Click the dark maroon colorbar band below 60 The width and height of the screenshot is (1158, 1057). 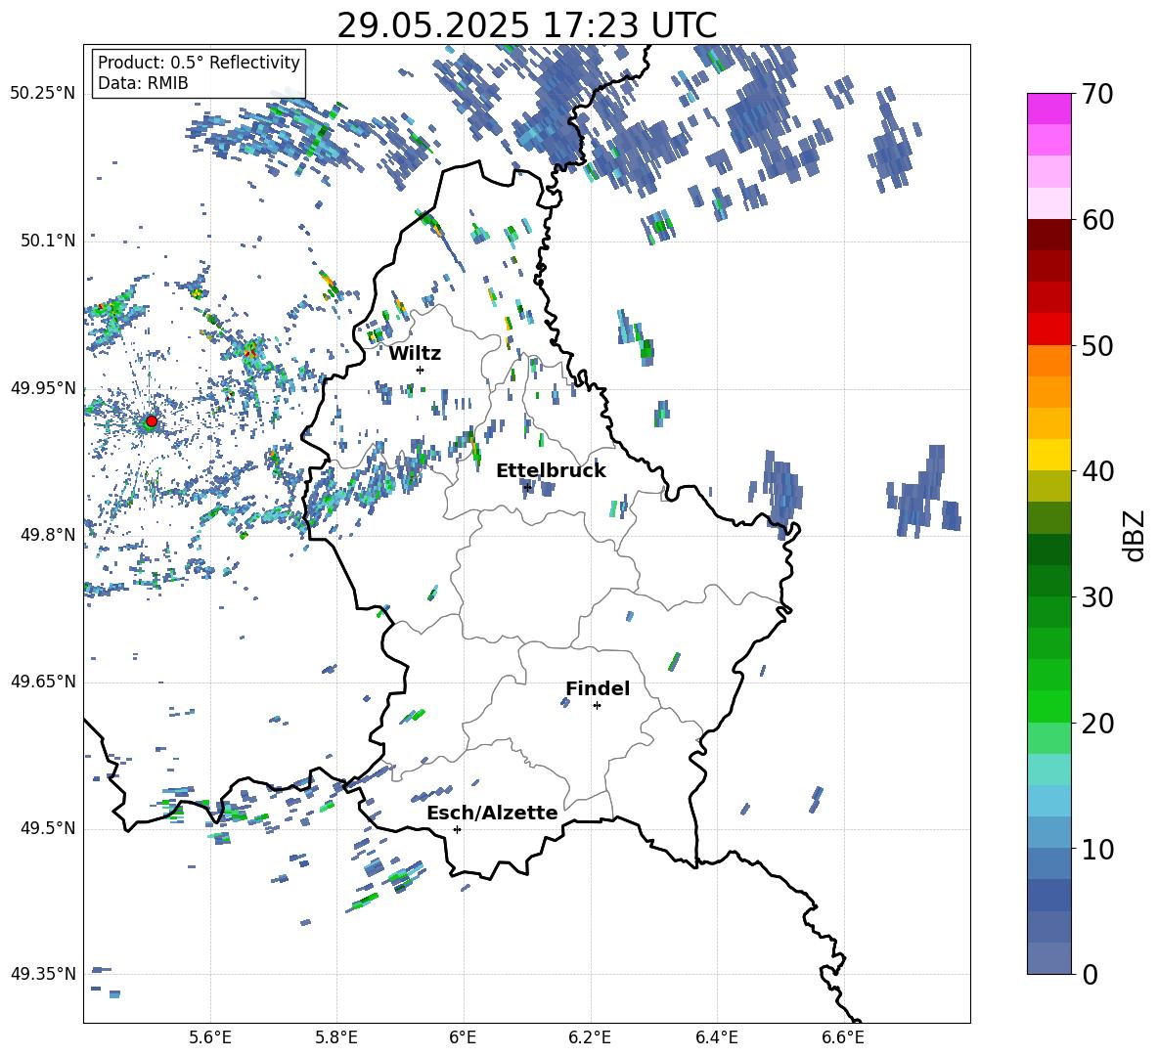click(1048, 235)
